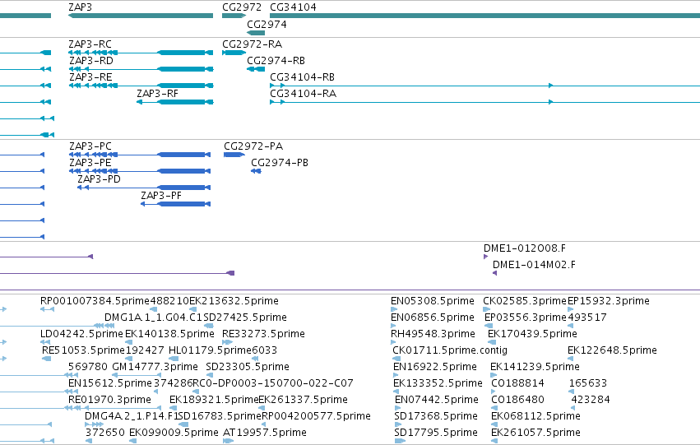Viewport: 700px width, 445px height.
Task: Open EST EN05308.5prime
Action: tap(433, 301)
